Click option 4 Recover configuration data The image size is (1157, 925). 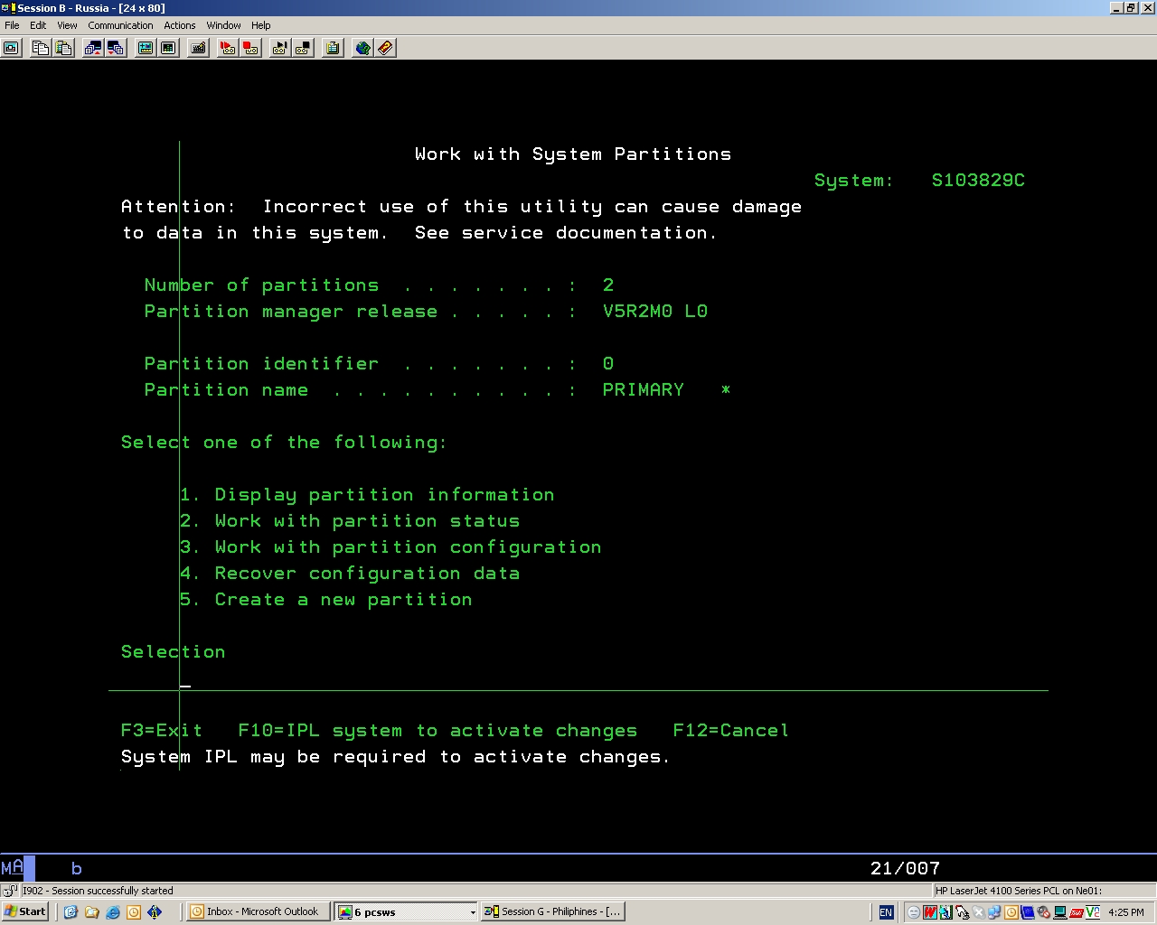pos(350,574)
